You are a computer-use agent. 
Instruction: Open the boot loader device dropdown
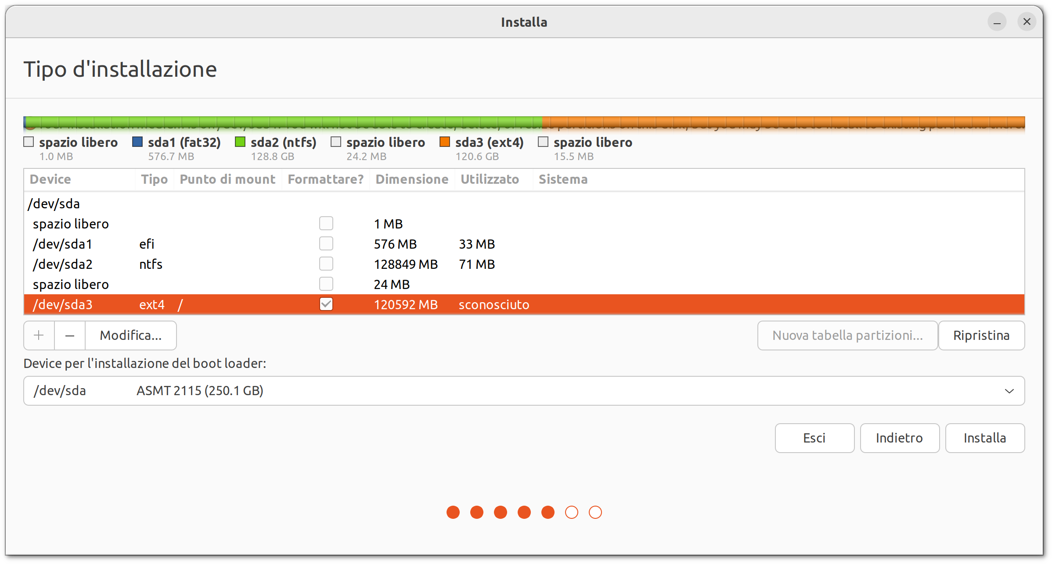point(523,391)
